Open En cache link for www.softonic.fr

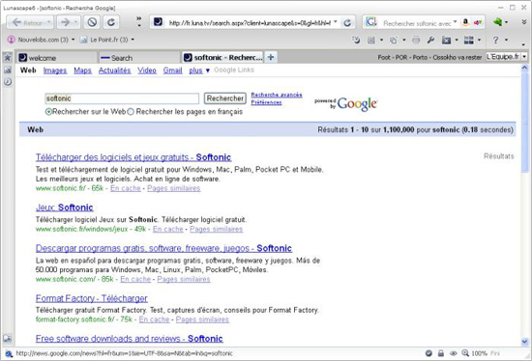tap(126, 188)
